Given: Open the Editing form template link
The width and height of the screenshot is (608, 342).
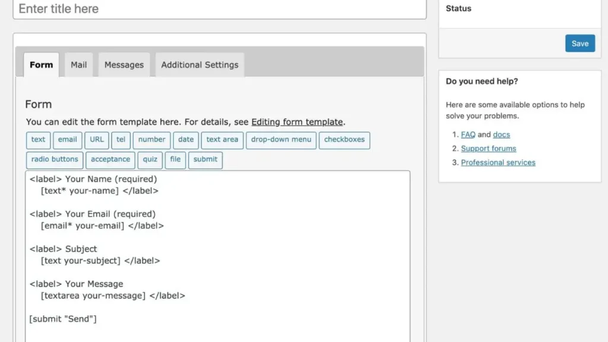Looking at the screenshot, I should 297,122.
